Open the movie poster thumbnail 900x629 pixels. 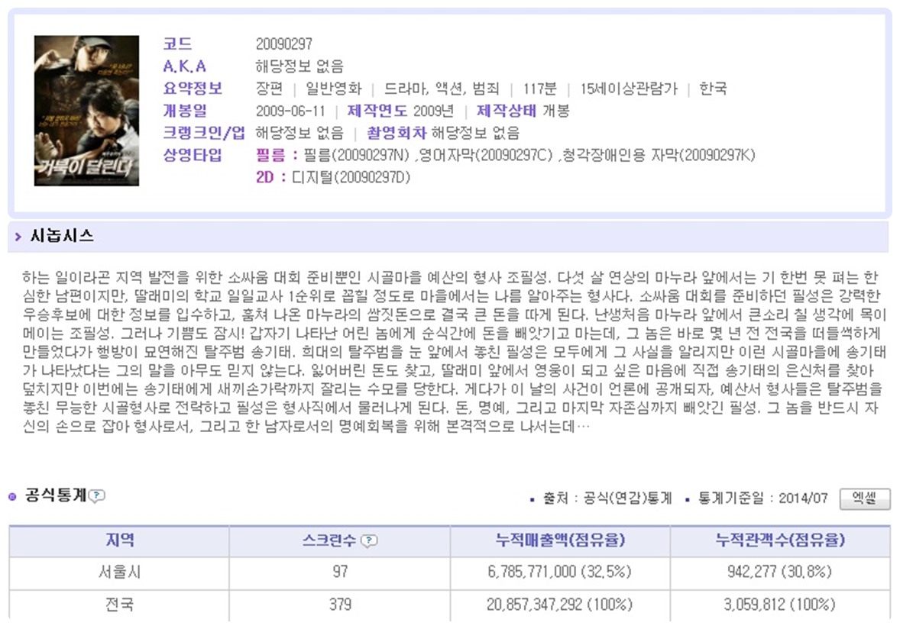click(x=86, y=111)
